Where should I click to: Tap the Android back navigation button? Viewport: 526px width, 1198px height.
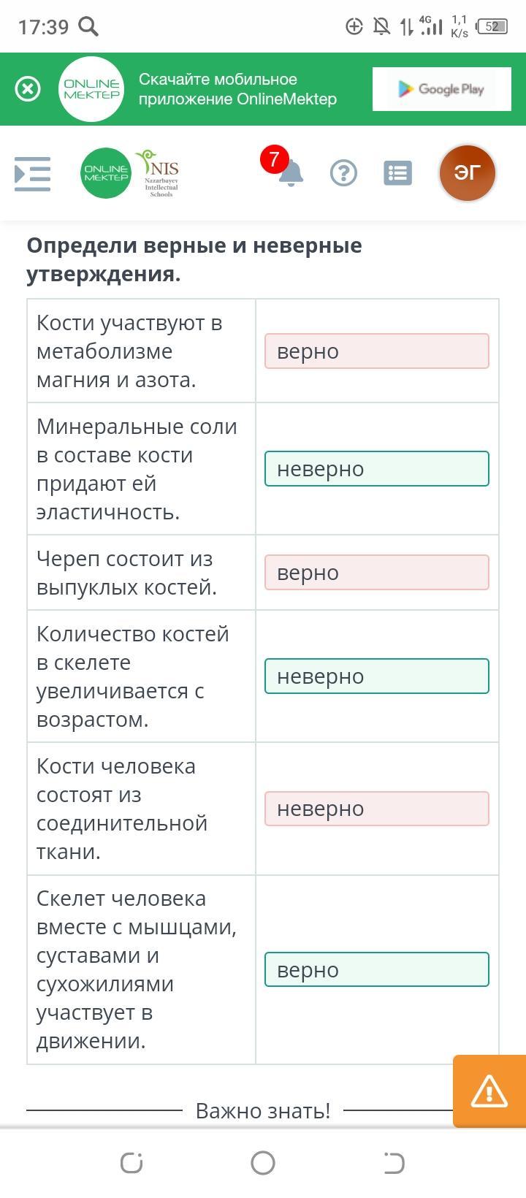(394, 1163)
